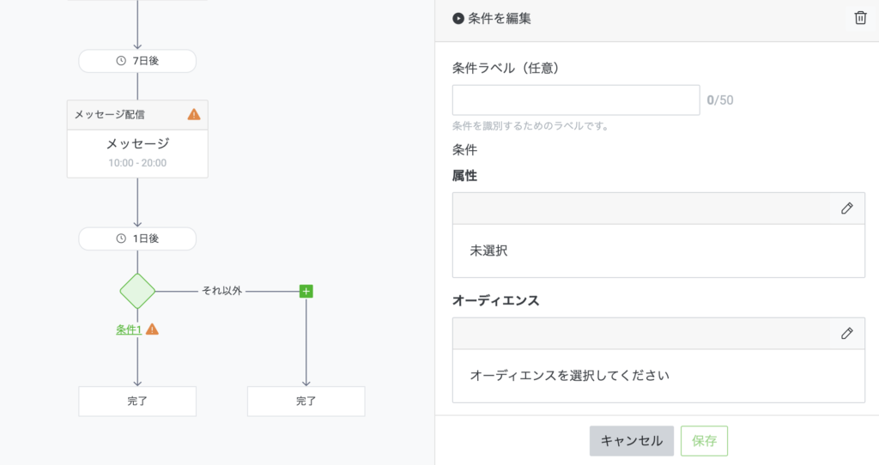Select the 1日後 delay node
Image resolution: width=879 pixels, height=465 pixels.
click(137, 239)
